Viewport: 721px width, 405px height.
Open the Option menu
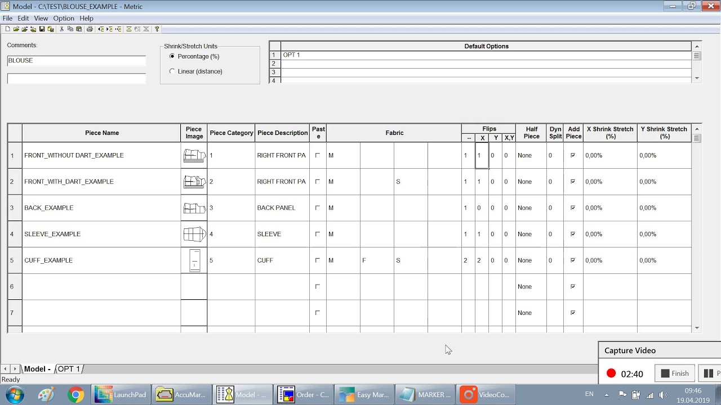click(64, 18)
